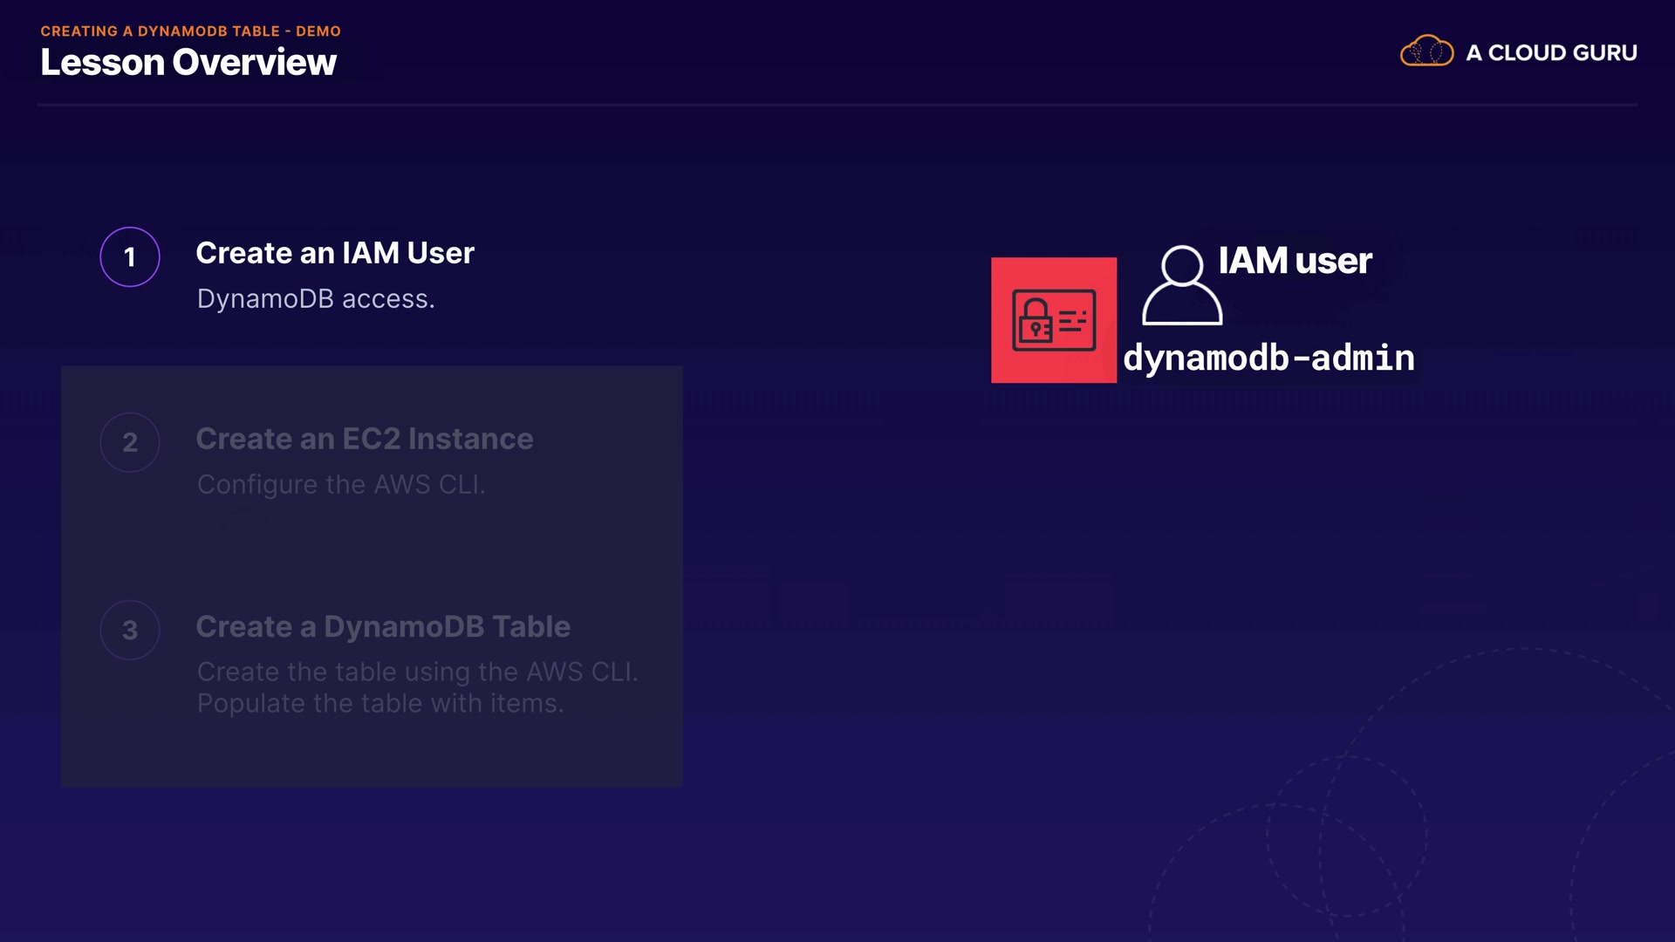Click the "Configure the AWS CLI." description

341,484
